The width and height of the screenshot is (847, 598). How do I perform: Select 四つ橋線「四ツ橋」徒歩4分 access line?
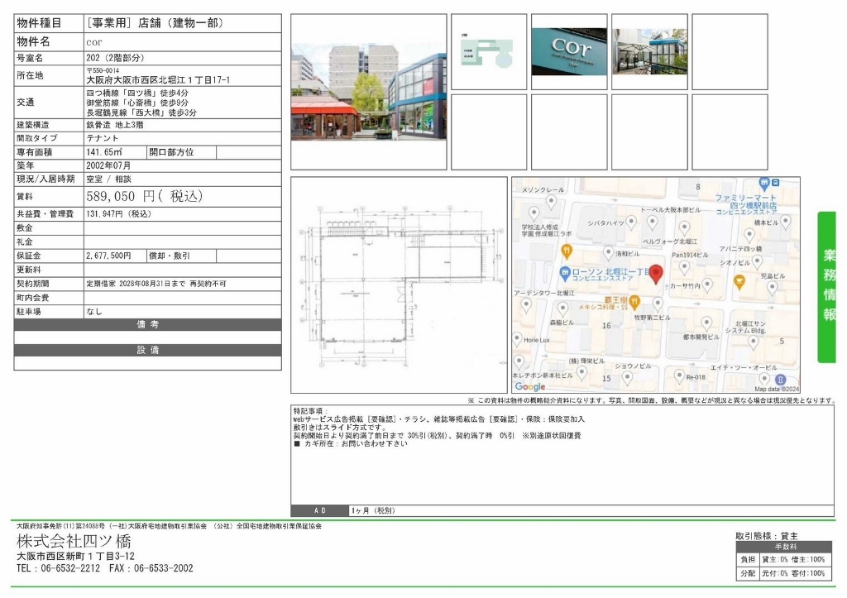click(x=137, y=93)
